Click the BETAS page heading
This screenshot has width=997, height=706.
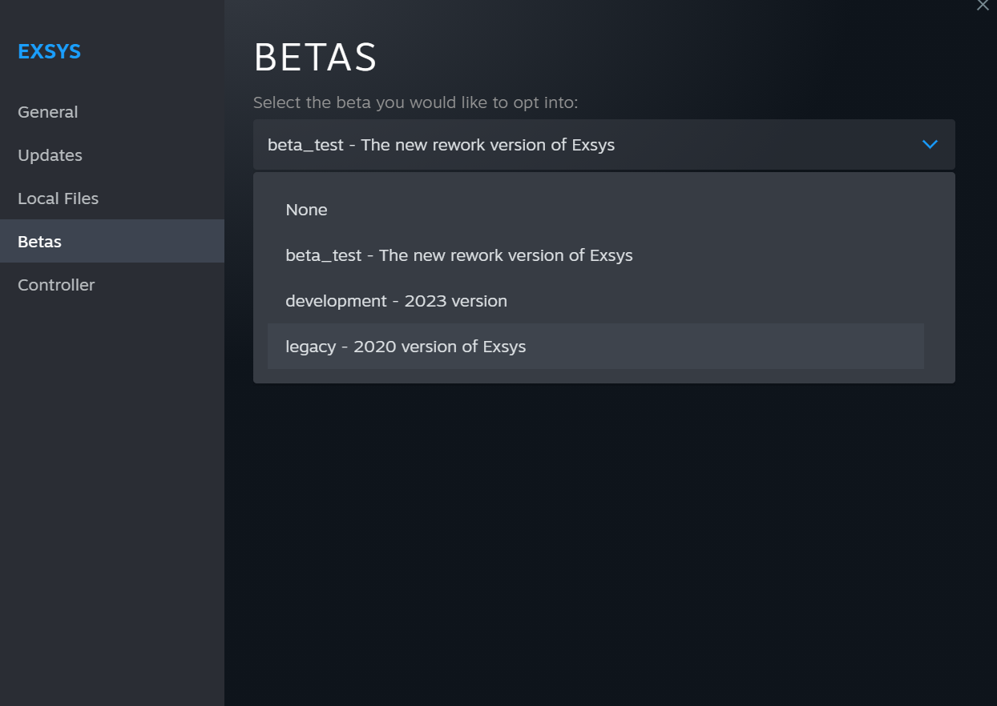tap(315, 58)
